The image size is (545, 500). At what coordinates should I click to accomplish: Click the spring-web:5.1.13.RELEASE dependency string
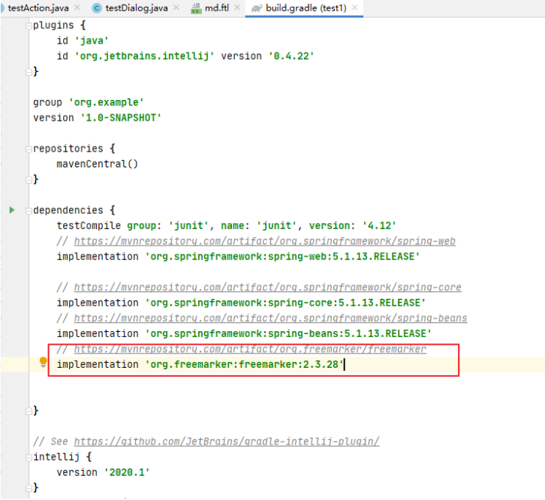coord(282,257)
